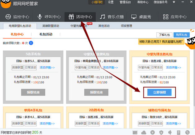Image resolution: width=195 pixels, height=135 pixels.
Task: Click the cloud icon in status bar
Action: coord(144,133)
